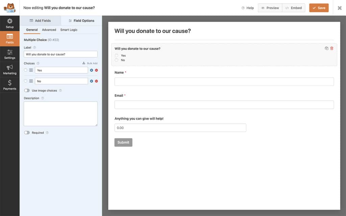
Task: Save the form
Action: 319,7
